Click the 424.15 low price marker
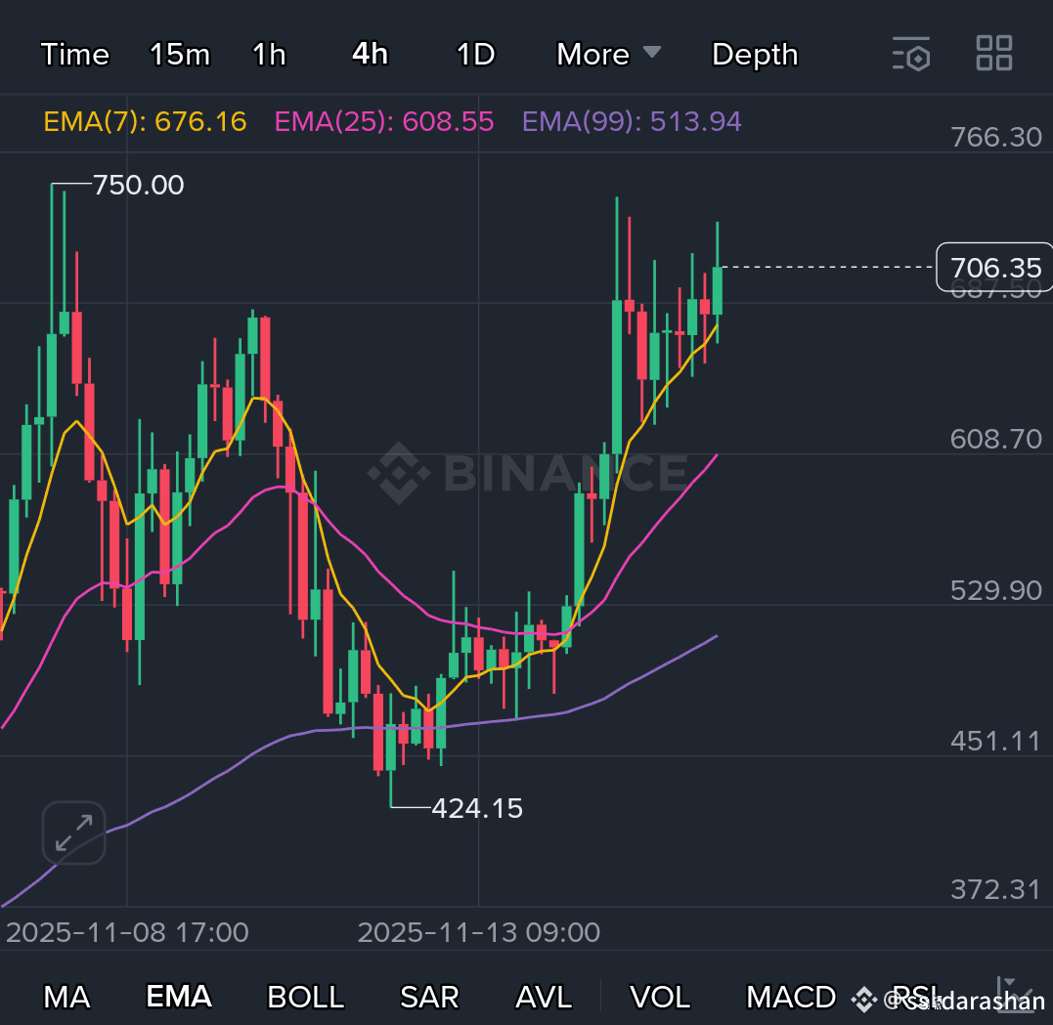 (x=477, y=808)
